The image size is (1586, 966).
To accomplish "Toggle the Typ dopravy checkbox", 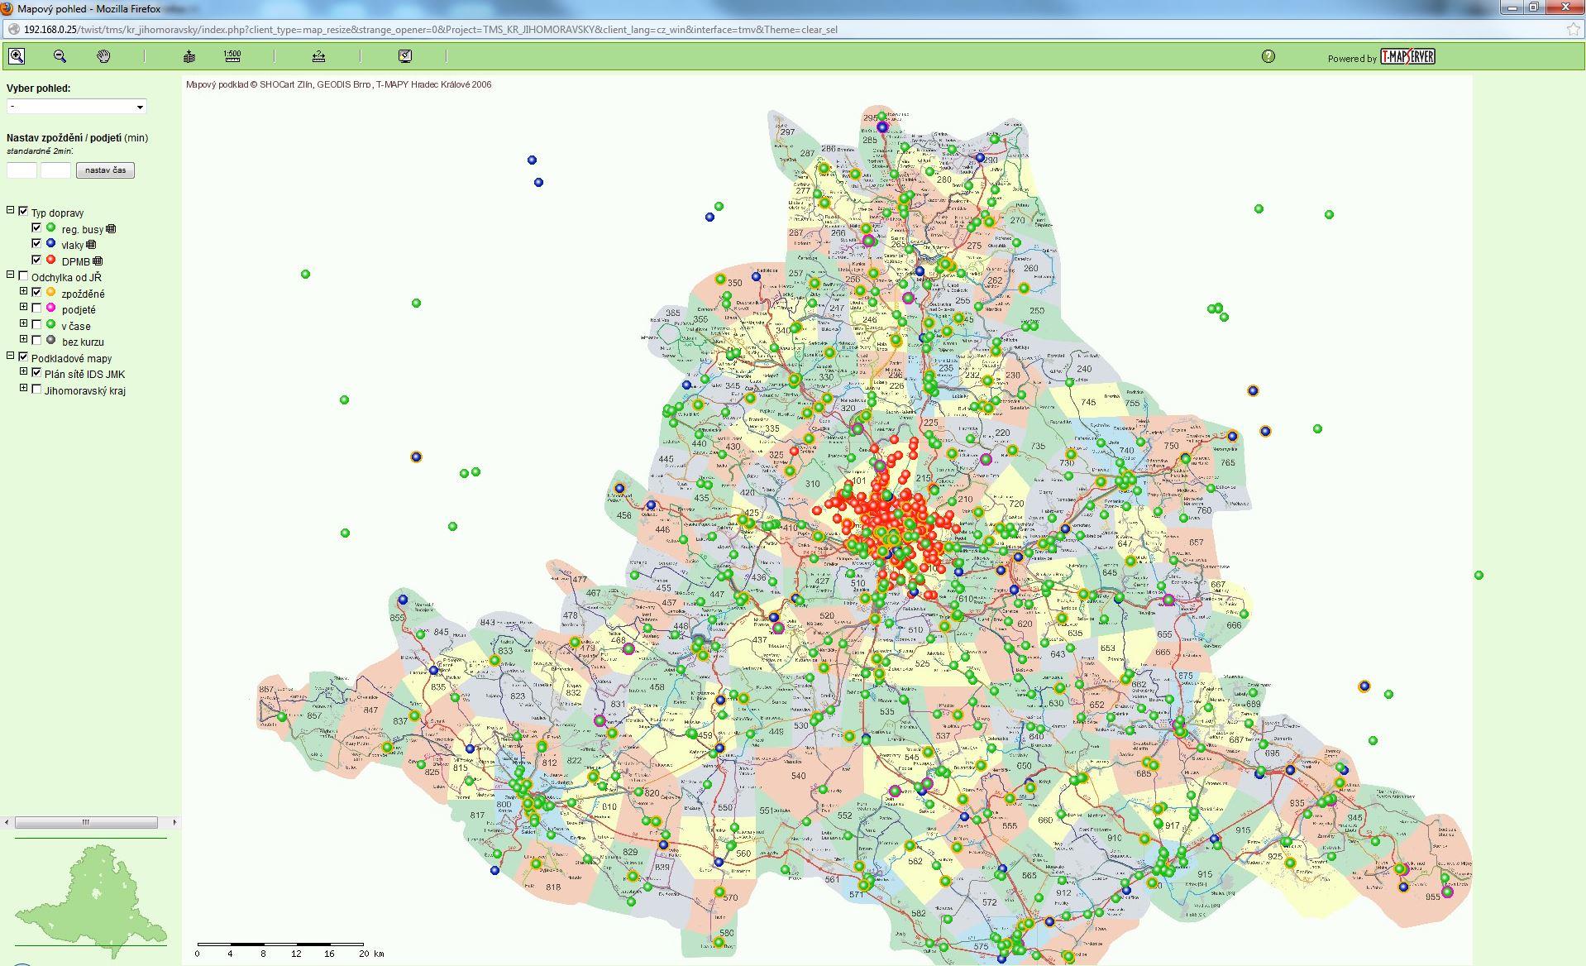I will [23, 212].
